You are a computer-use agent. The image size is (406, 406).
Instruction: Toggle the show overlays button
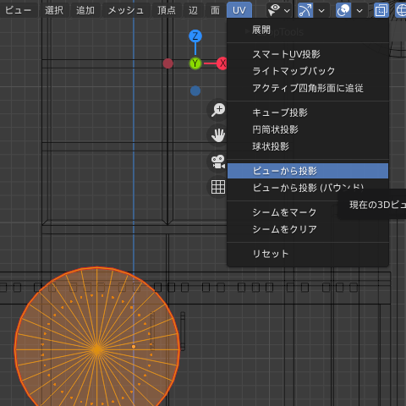click(x=343, y=10)
